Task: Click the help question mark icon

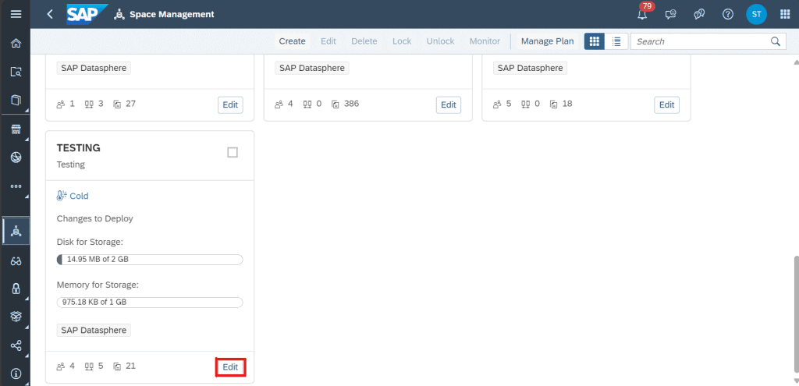Action: pyautogui.click(x=728, y=14)
